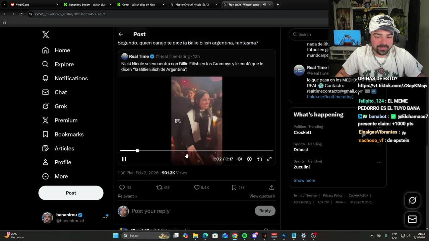Share the post via share icon
The image size is (429, 241).
(271, 187)
